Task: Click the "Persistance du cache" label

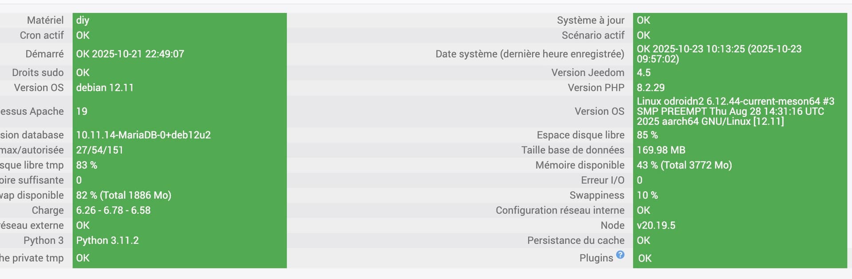Action: click(x=576, y=240)
